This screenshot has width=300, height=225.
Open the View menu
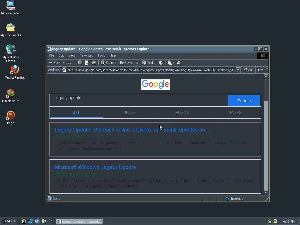[x=72, y=55]
